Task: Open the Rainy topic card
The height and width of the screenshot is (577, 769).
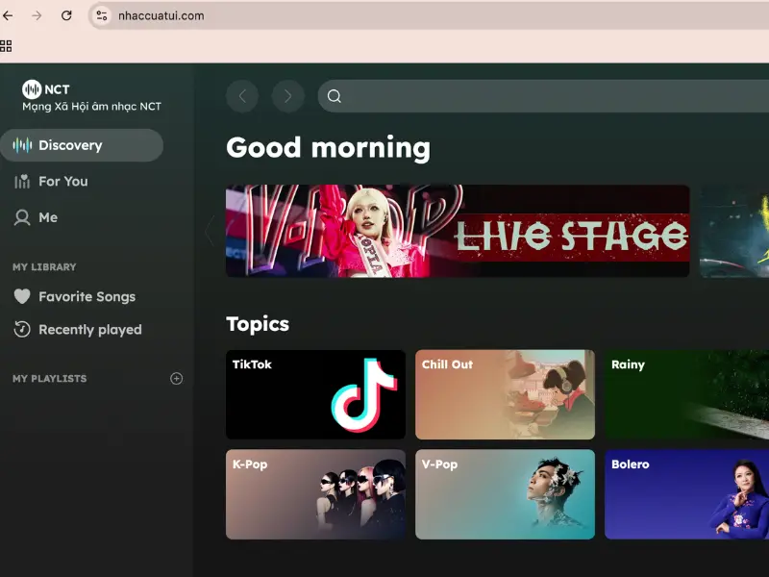Action: click(x=686, y=394)
